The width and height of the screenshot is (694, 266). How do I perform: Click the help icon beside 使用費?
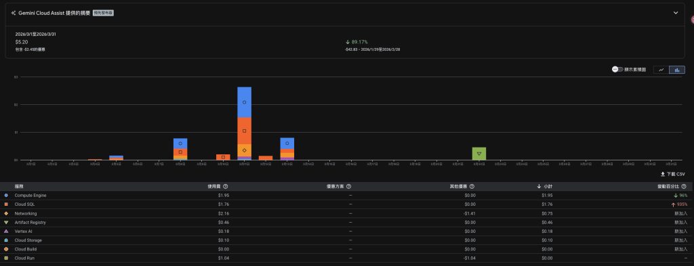(226, 186)
